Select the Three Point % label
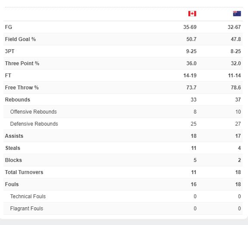This screenshot has height=225, width=248. 22,63
